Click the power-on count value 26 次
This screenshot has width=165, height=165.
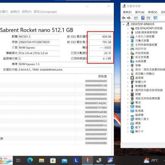pyautogui.click(x=100, y=53)
